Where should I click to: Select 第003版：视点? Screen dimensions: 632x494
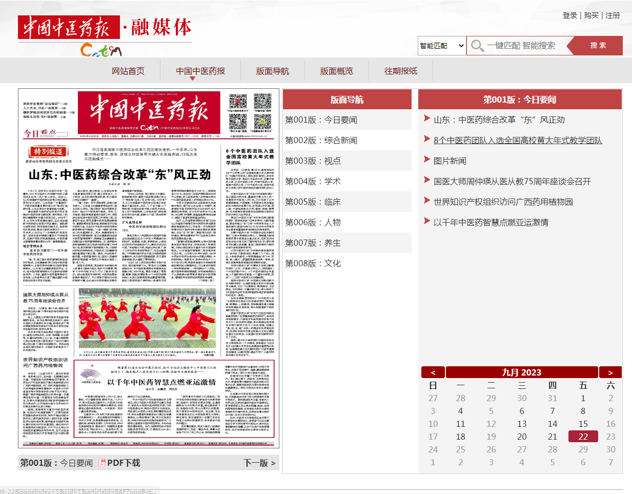point(313,161)
